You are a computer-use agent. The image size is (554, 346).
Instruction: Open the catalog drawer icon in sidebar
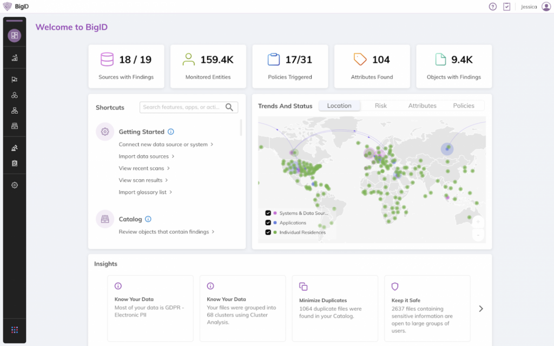pyautogui.click(x=15, y=126)
